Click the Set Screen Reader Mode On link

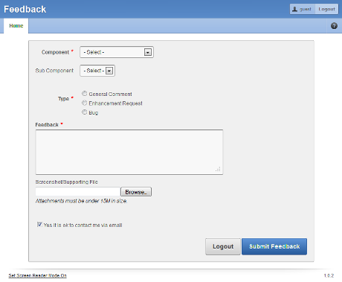click(37, 275)
